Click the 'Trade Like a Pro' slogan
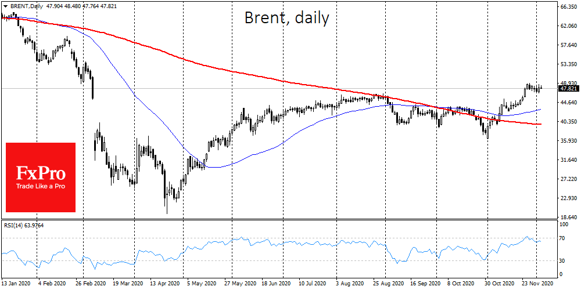This screenshot has width=581, height=290. (x=41, y=186)
